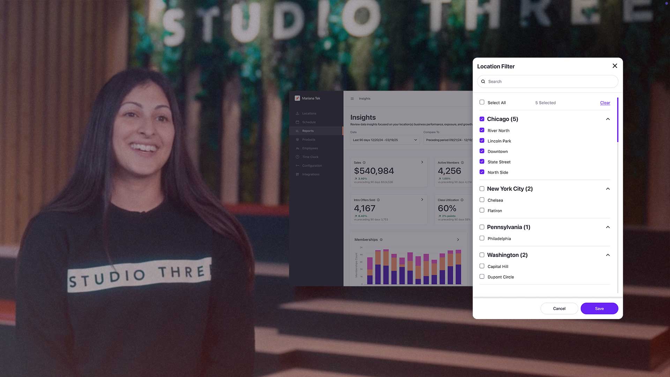Uncheck the River North location
This screenshot has height=377, width=670.
coord(482,130)
